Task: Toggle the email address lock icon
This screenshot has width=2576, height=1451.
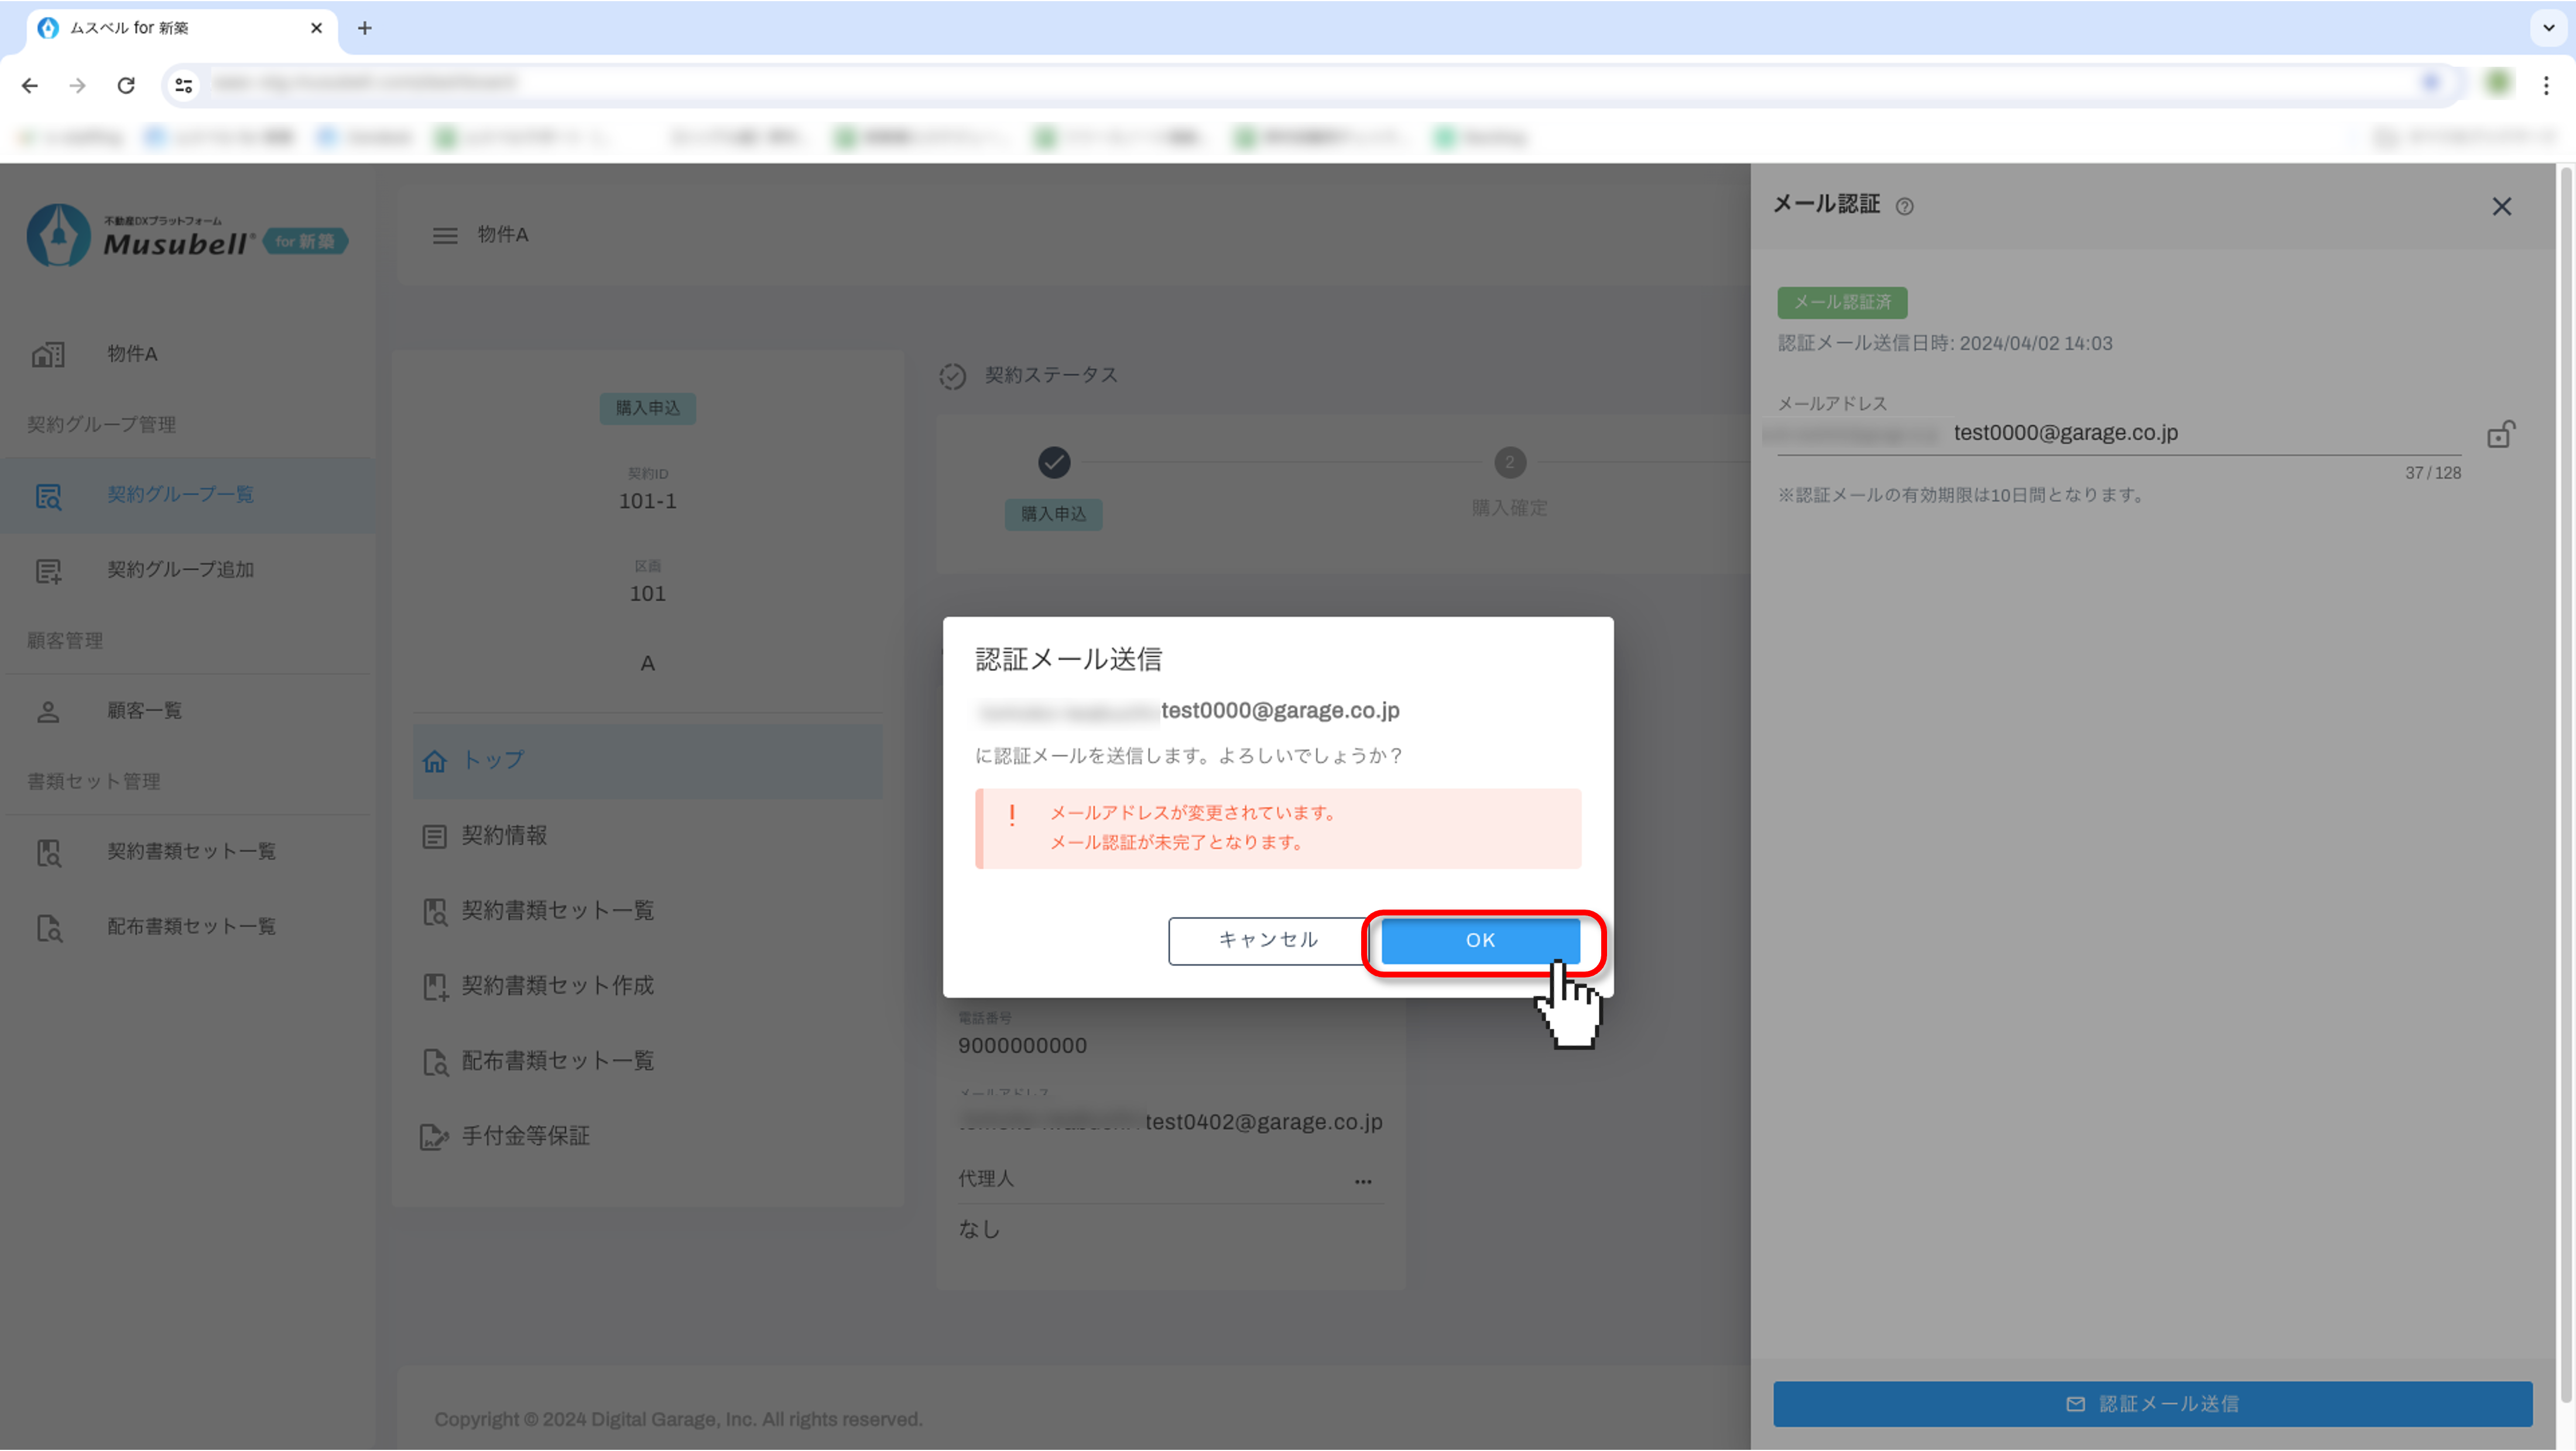Action: pyautogui.click(x=2500, y=434)
